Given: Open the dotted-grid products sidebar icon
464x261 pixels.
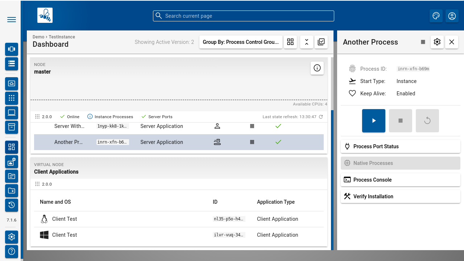Looking at the screenshot, I should click(x=12, y=98).
